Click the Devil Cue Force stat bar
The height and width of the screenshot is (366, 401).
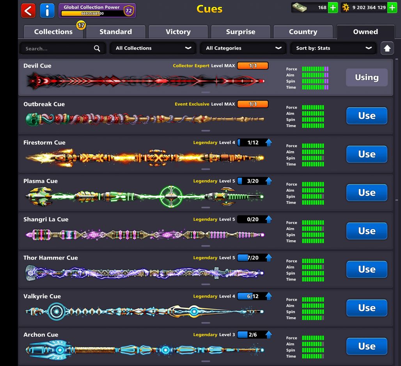point(315,69)
